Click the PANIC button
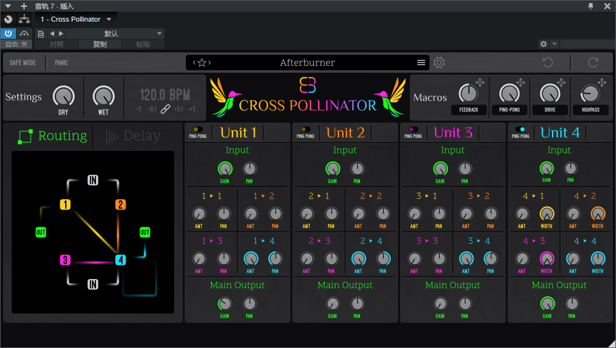Viewport: 616px width, 348px height. tap(62, 63)
